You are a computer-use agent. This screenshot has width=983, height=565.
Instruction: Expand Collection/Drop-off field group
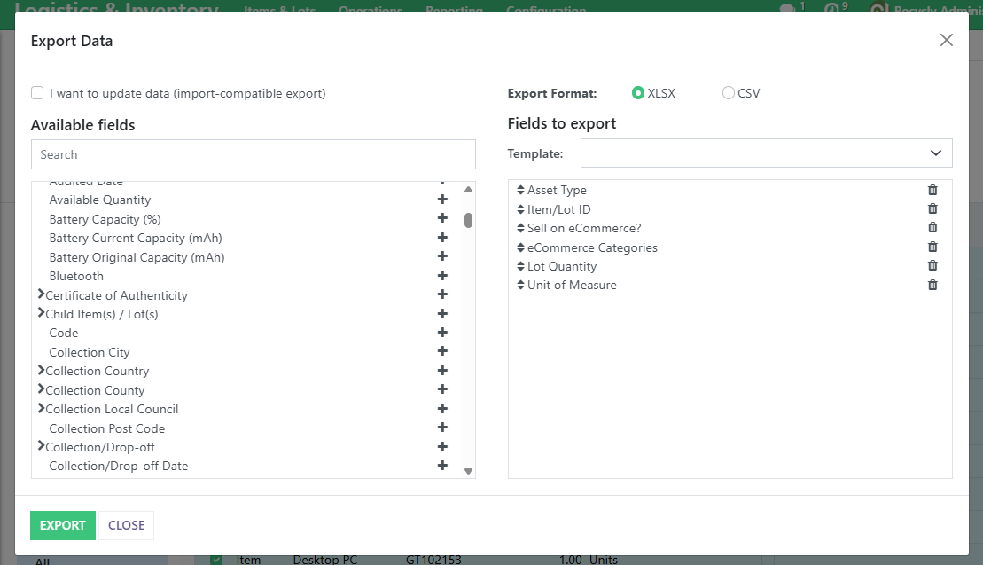click(41, 446)
